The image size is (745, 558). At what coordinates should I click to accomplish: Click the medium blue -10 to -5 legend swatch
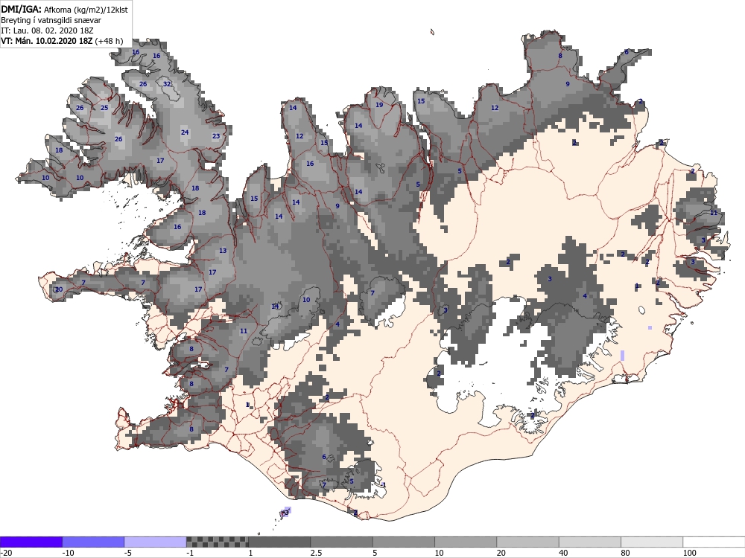point(93,542)
